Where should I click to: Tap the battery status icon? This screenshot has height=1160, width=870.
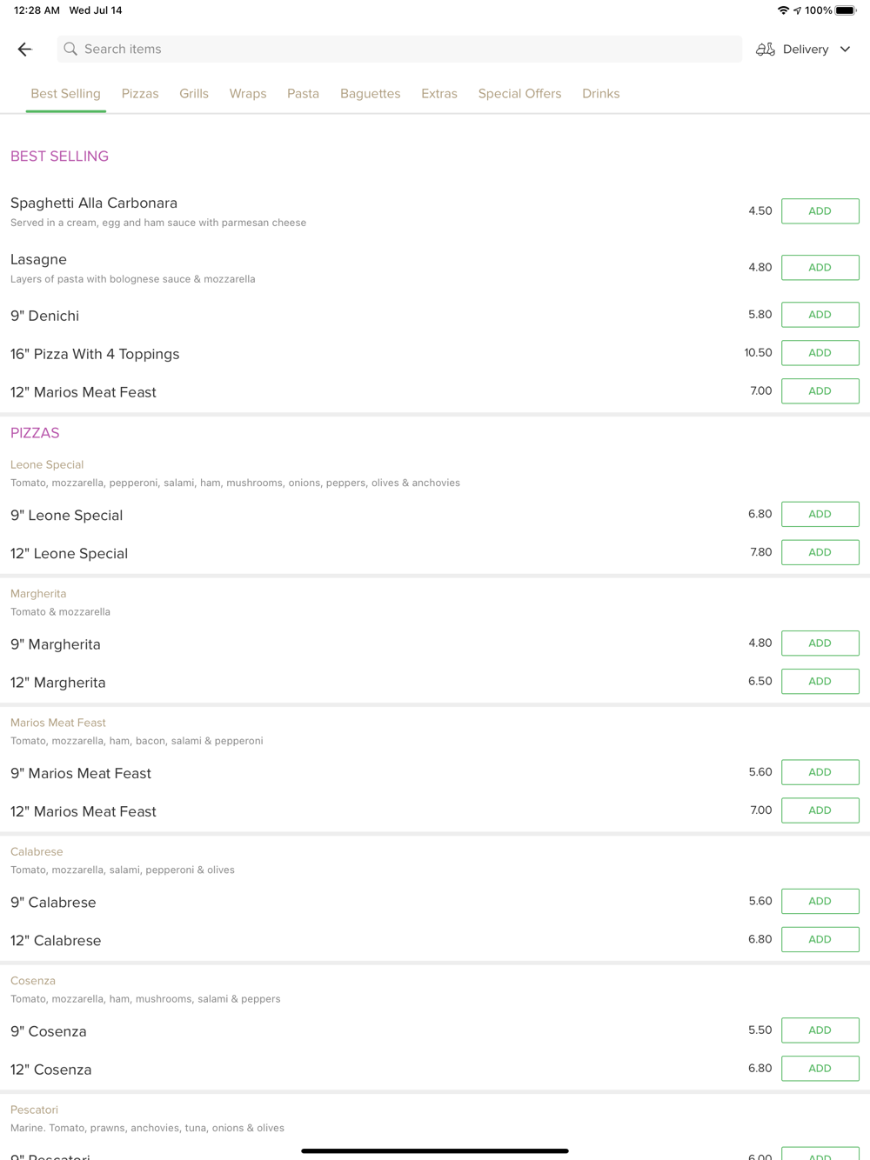pyautogui.click(x=846, y=10)
